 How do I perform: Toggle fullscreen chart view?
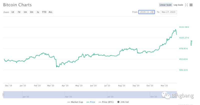pos(186,5)
